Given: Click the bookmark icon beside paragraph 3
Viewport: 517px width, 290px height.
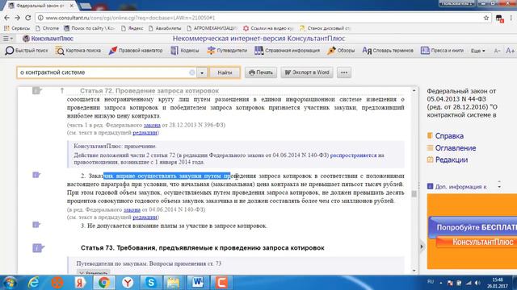Looking at the screenshot, I should [x=36, y=225].
